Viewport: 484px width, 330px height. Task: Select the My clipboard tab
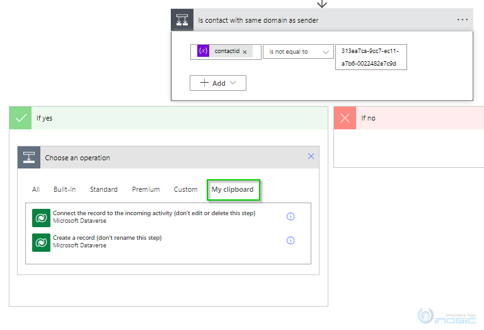pos(233,189)
